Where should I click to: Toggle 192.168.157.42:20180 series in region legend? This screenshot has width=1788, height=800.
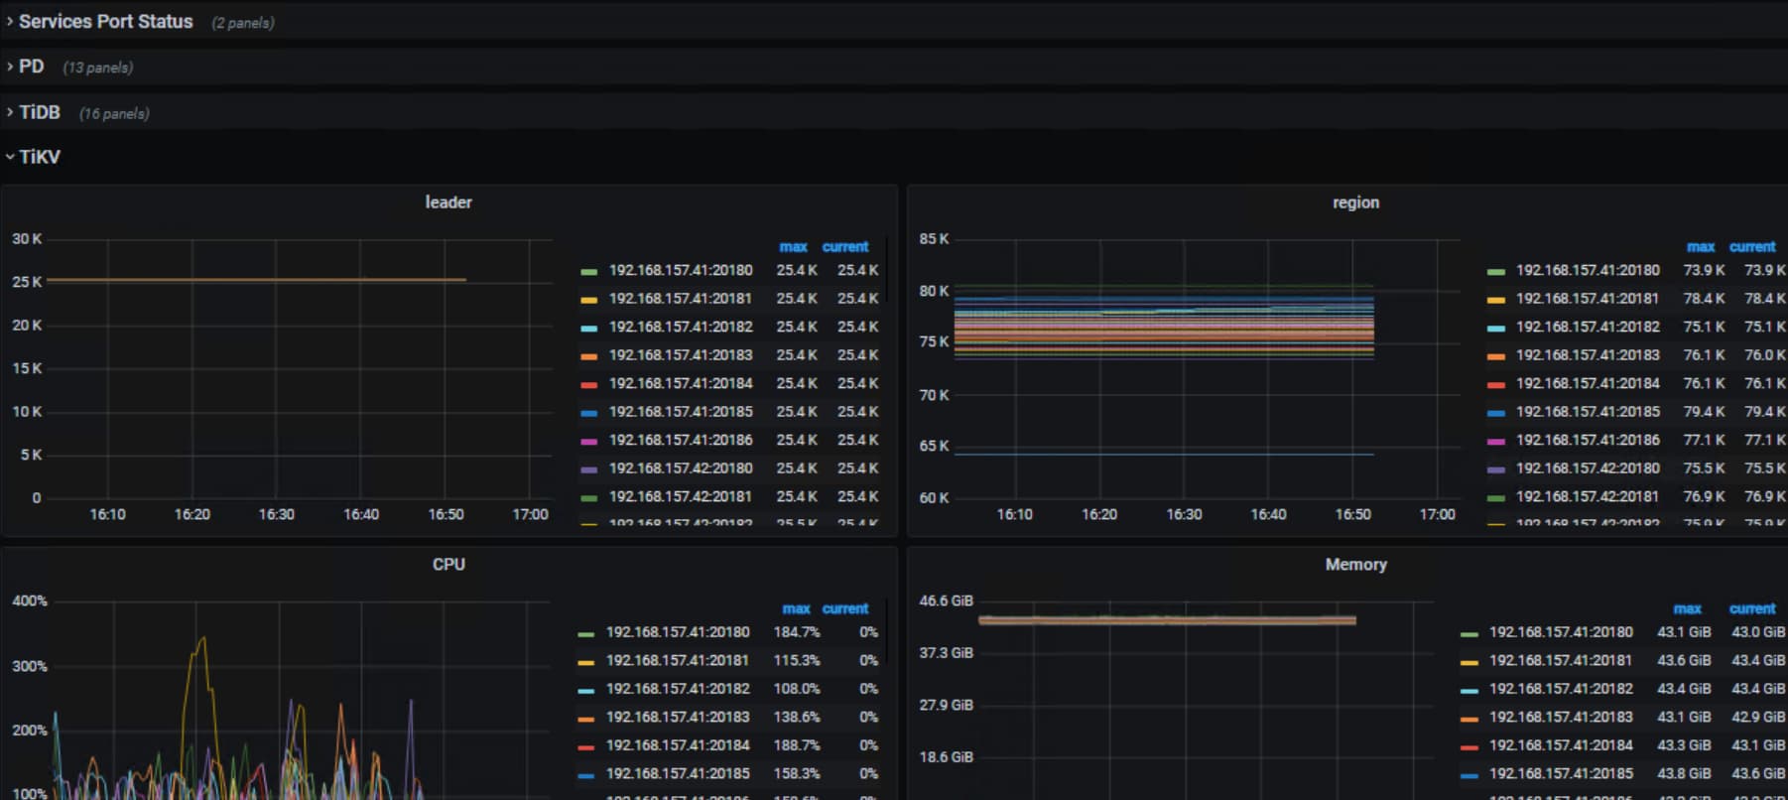coord(1588,468)
